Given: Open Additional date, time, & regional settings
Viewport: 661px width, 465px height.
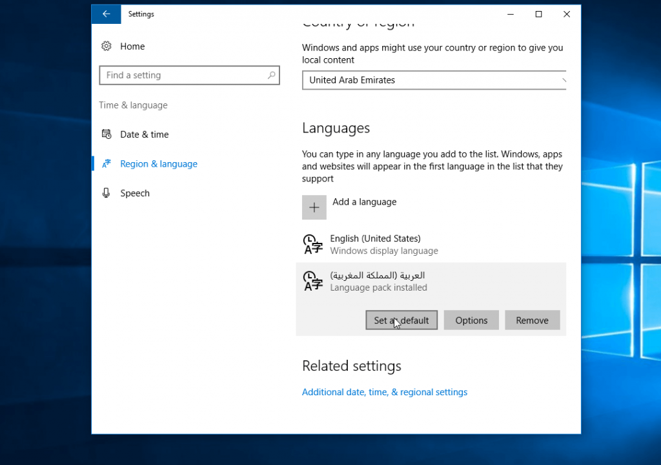Looking at the screenshot, I should 385,392.
